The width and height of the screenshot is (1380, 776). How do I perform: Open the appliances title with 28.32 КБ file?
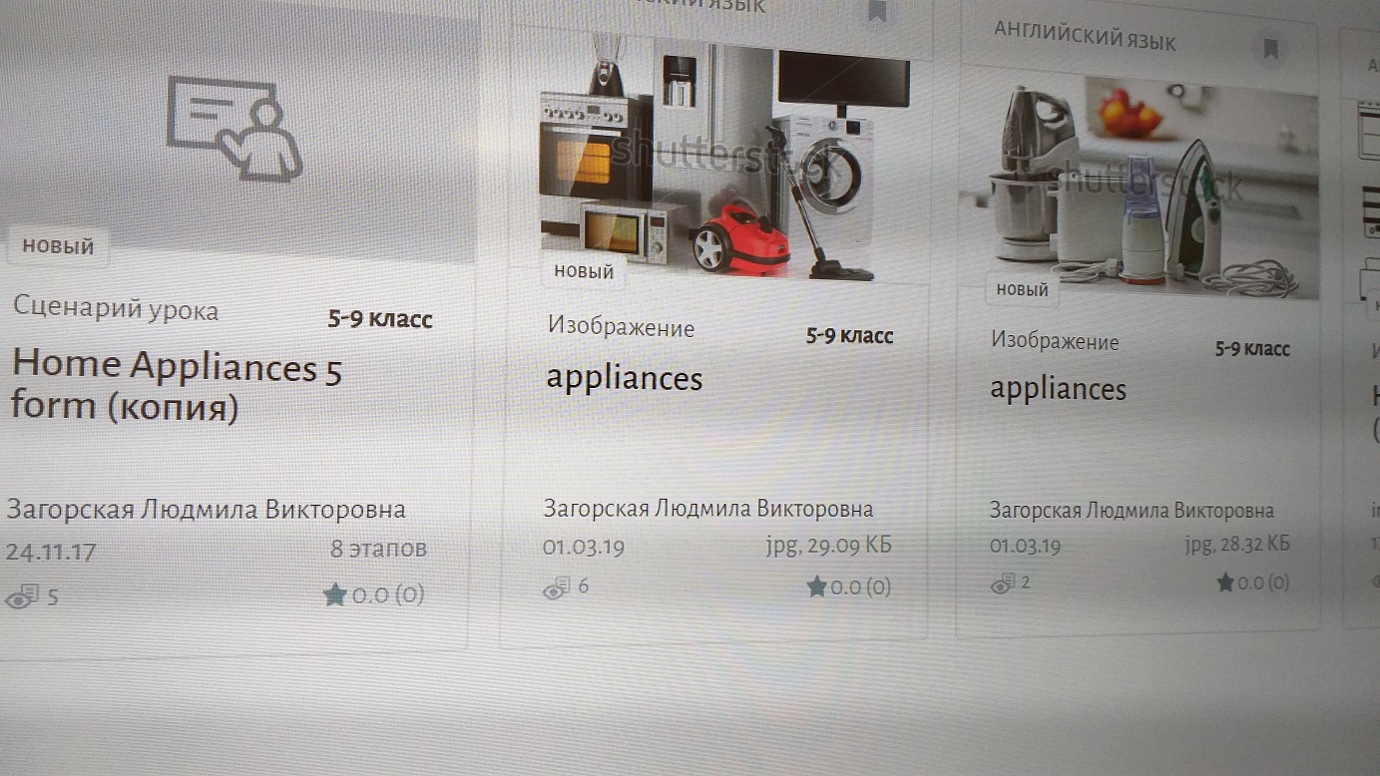click(x=1058, y=389)
